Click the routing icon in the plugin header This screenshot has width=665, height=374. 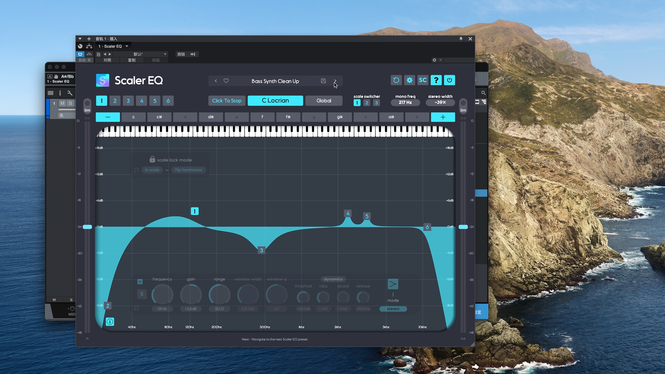tap(89, 46)
